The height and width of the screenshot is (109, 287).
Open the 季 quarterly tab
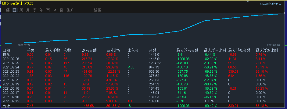[x=34, y=10]
